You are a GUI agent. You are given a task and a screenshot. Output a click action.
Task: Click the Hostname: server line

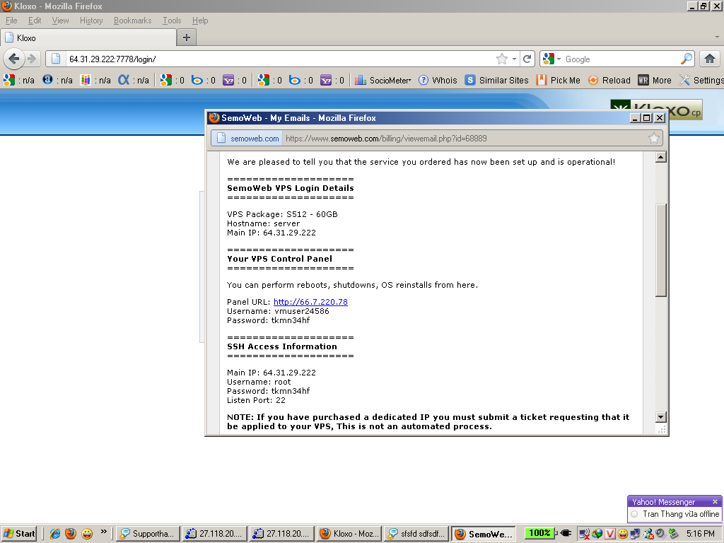pos(263,223)
